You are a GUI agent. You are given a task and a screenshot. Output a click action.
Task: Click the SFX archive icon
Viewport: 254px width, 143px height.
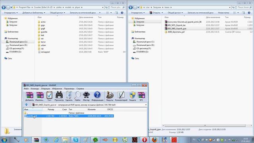click(x=141, y=96)
